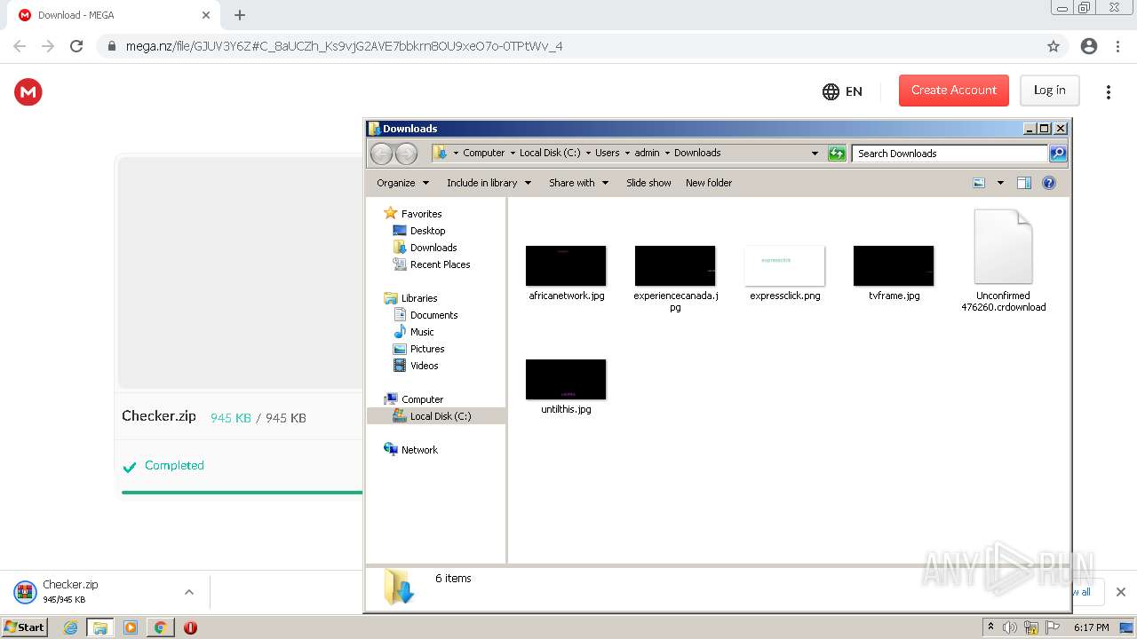Select Desktop in navigation pane

point(419,231)
